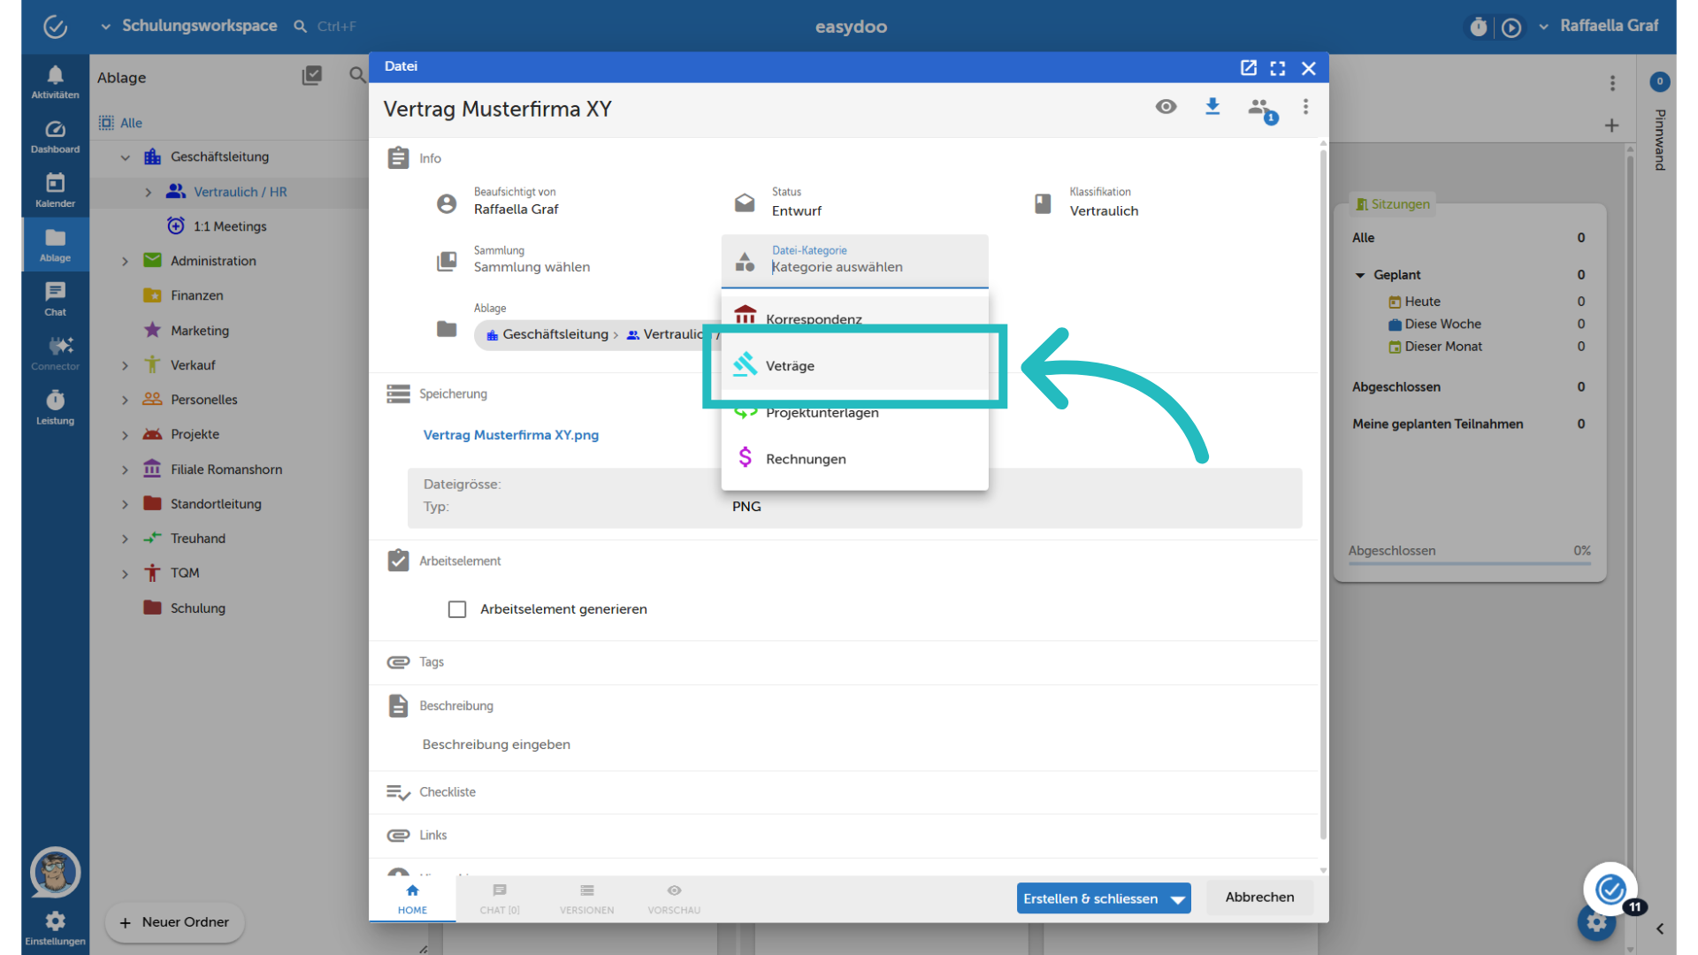Toggle fullscreen for the Datei dialog

tap(1278, 67)
